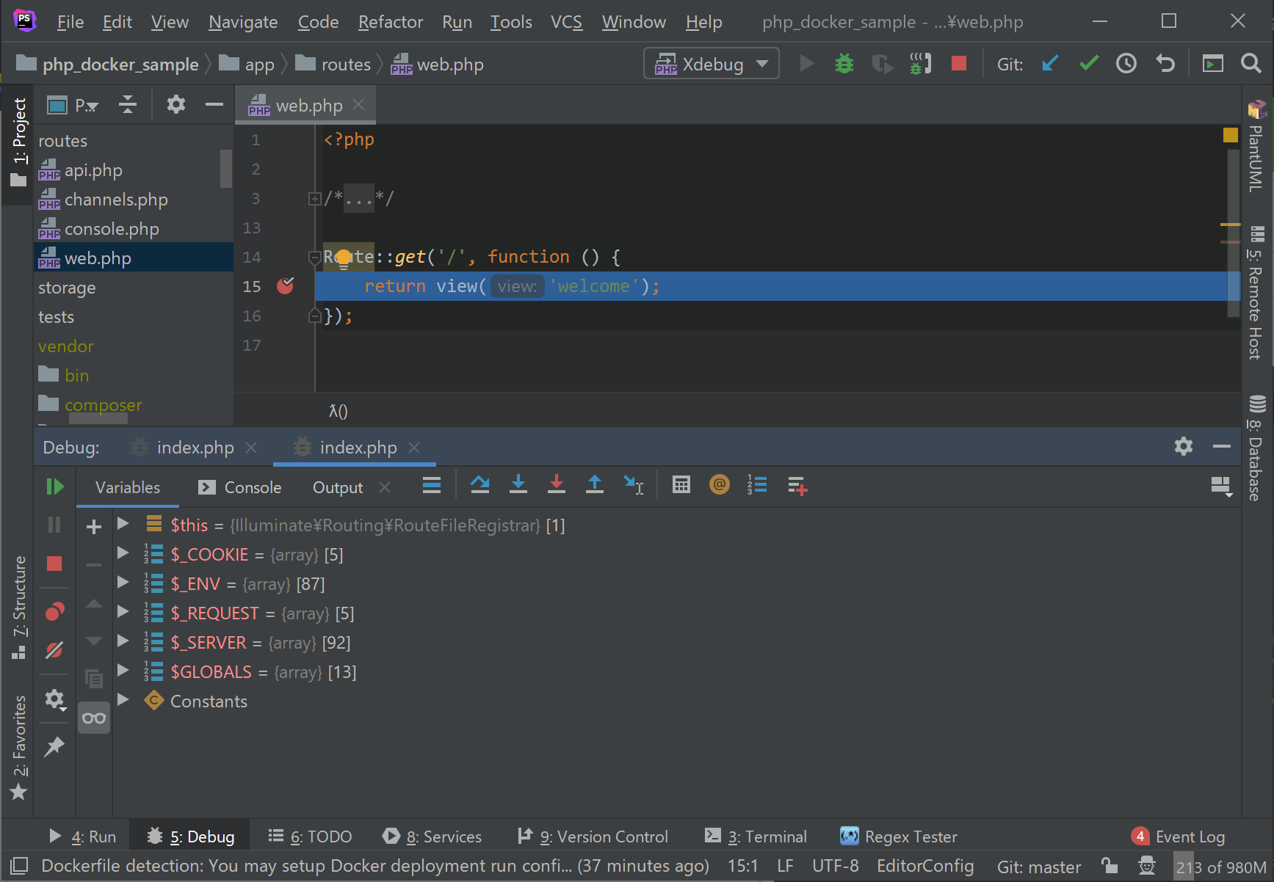Resume program execution in the debug panel
This screenshot has height=882, width=1274.
pyautogui.click(x=54, y=486)
